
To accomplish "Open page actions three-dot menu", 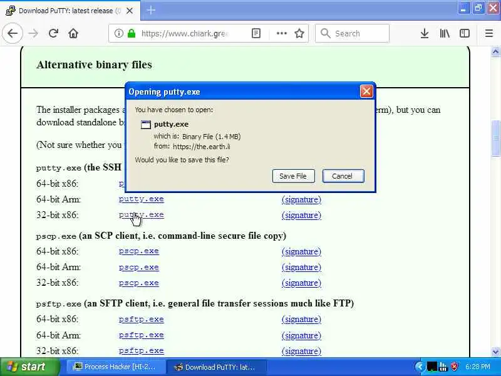I will coord(281,33).
